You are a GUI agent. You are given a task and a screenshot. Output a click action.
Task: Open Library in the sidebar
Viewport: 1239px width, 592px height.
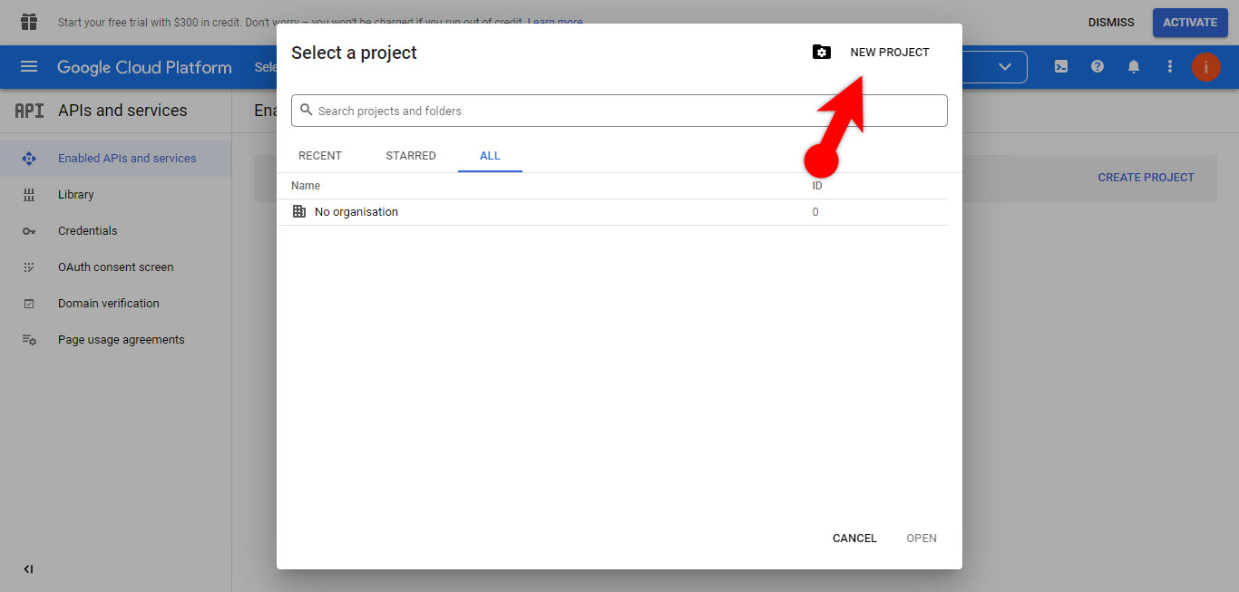[116, 195]
